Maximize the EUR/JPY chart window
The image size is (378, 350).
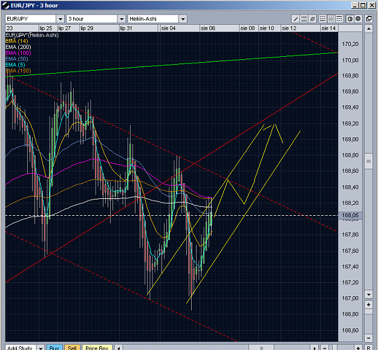pyautogui.click(x=363, y=5)
